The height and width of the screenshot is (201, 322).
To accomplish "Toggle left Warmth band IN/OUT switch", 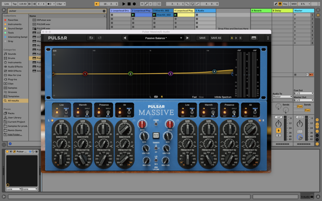I will 78,112.
